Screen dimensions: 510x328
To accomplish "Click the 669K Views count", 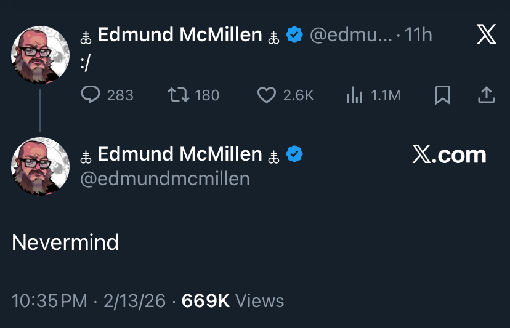I will (x=233, y=300).
